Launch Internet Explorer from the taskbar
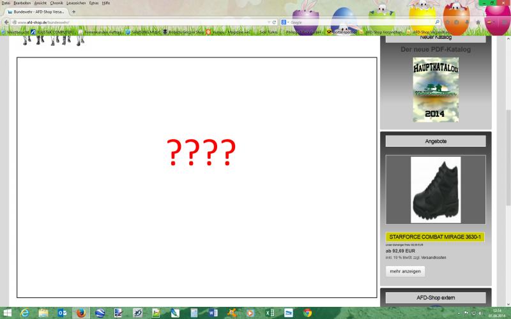 [x=25, y=313]
